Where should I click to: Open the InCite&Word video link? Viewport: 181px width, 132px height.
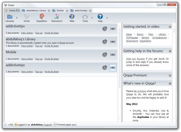(x=159, y=38)
